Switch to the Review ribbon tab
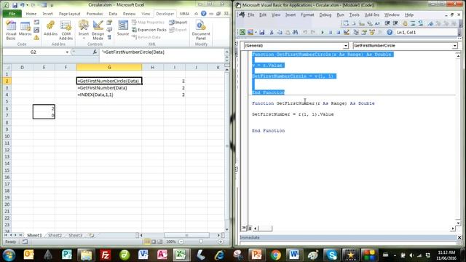The image size is (466, 262). click(x=129, y=14)
